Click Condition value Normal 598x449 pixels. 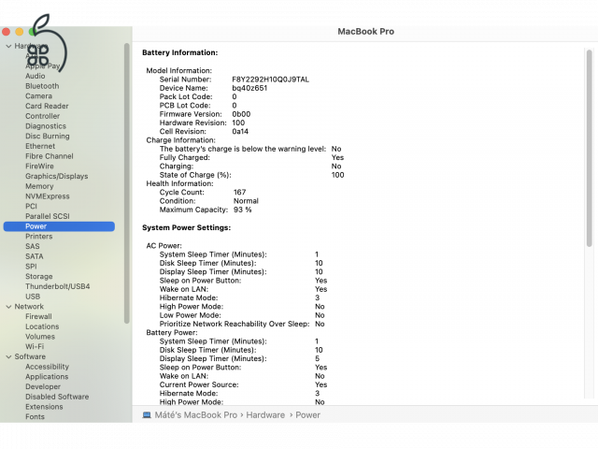pos(246,201)
